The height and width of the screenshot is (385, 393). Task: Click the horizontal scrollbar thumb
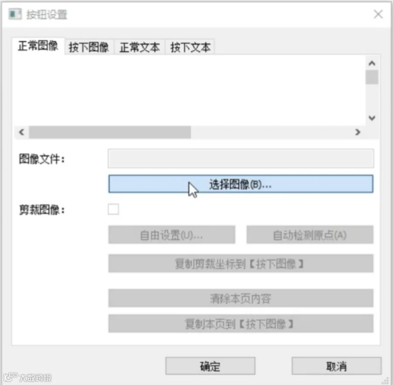point(110,132)
